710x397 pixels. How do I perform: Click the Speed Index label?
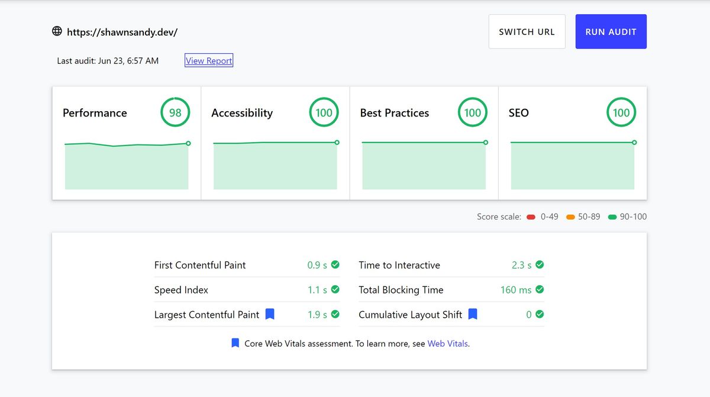[181, 290]
